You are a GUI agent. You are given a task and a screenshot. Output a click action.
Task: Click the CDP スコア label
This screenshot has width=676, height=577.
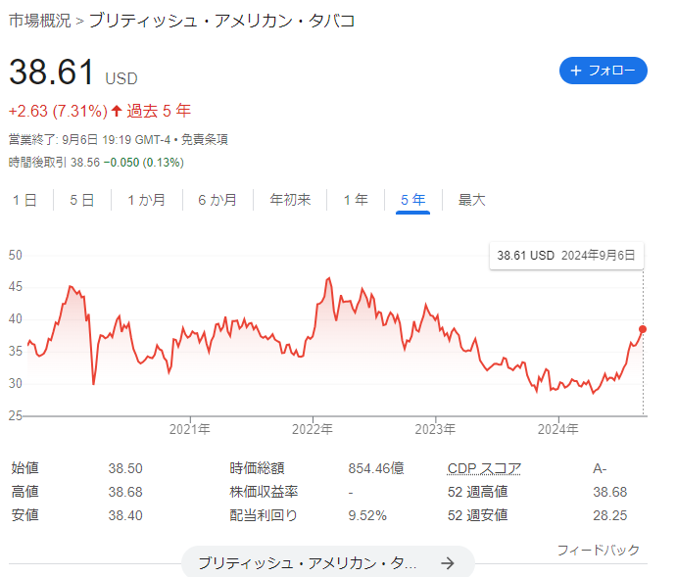(x=484, y=468)
